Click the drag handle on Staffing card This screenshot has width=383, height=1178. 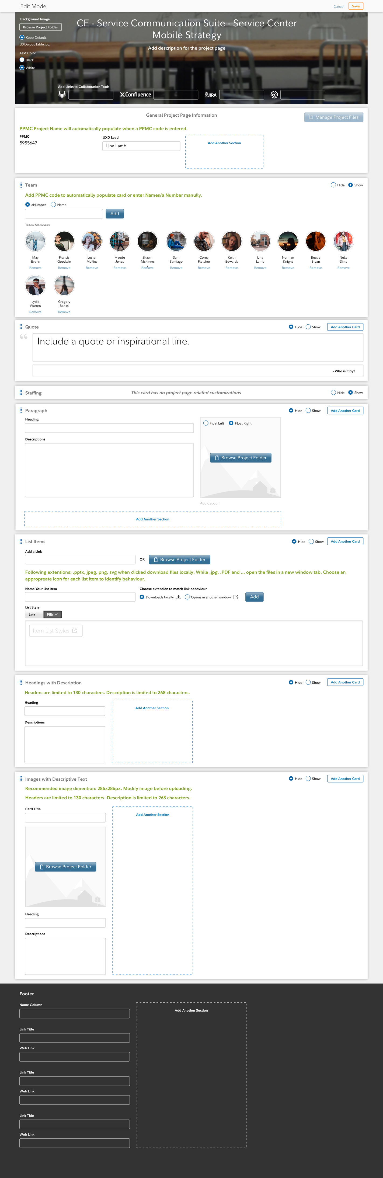pyautogui.click(x=20, y=392)
